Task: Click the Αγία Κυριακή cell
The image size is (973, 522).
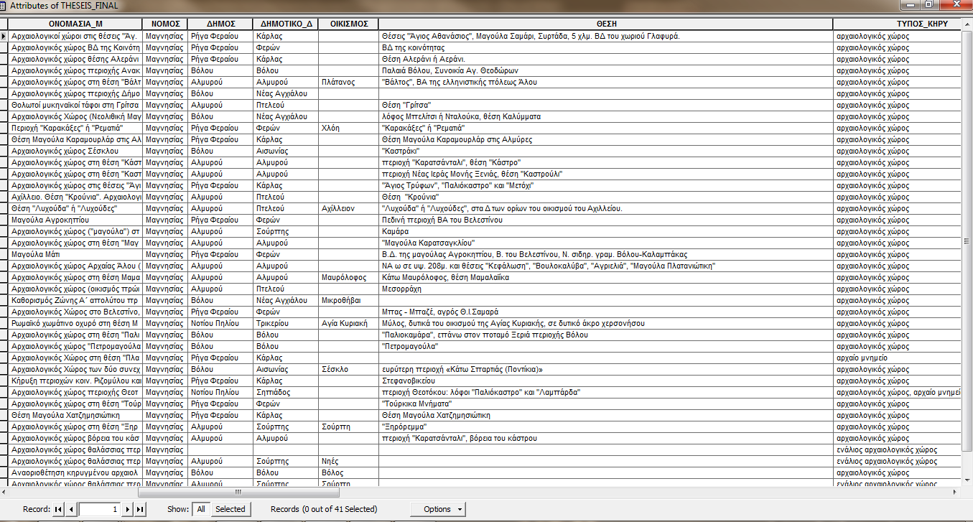Action: [349, 323]
